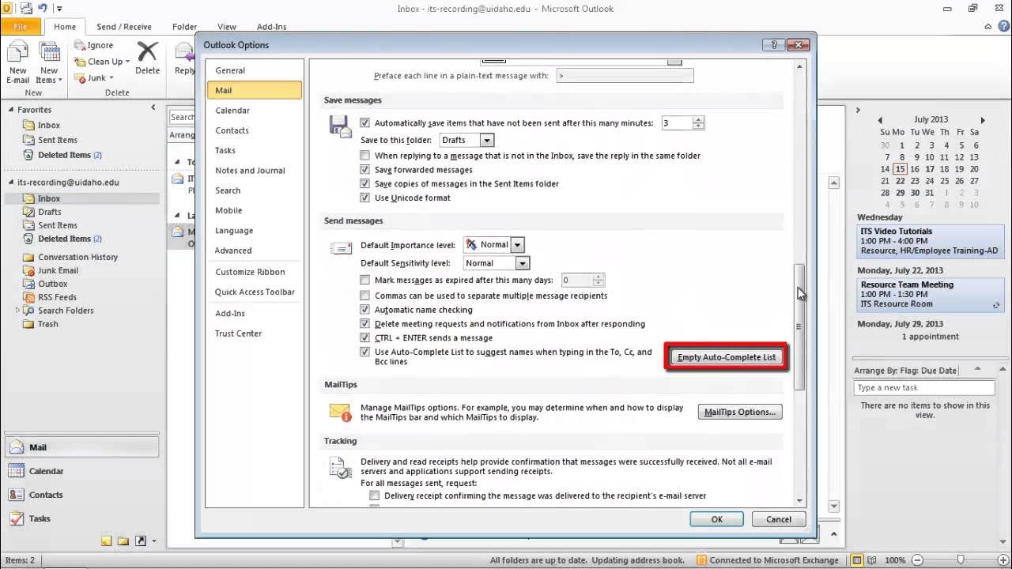Expand the Search Folders tree node

(17, 311)
